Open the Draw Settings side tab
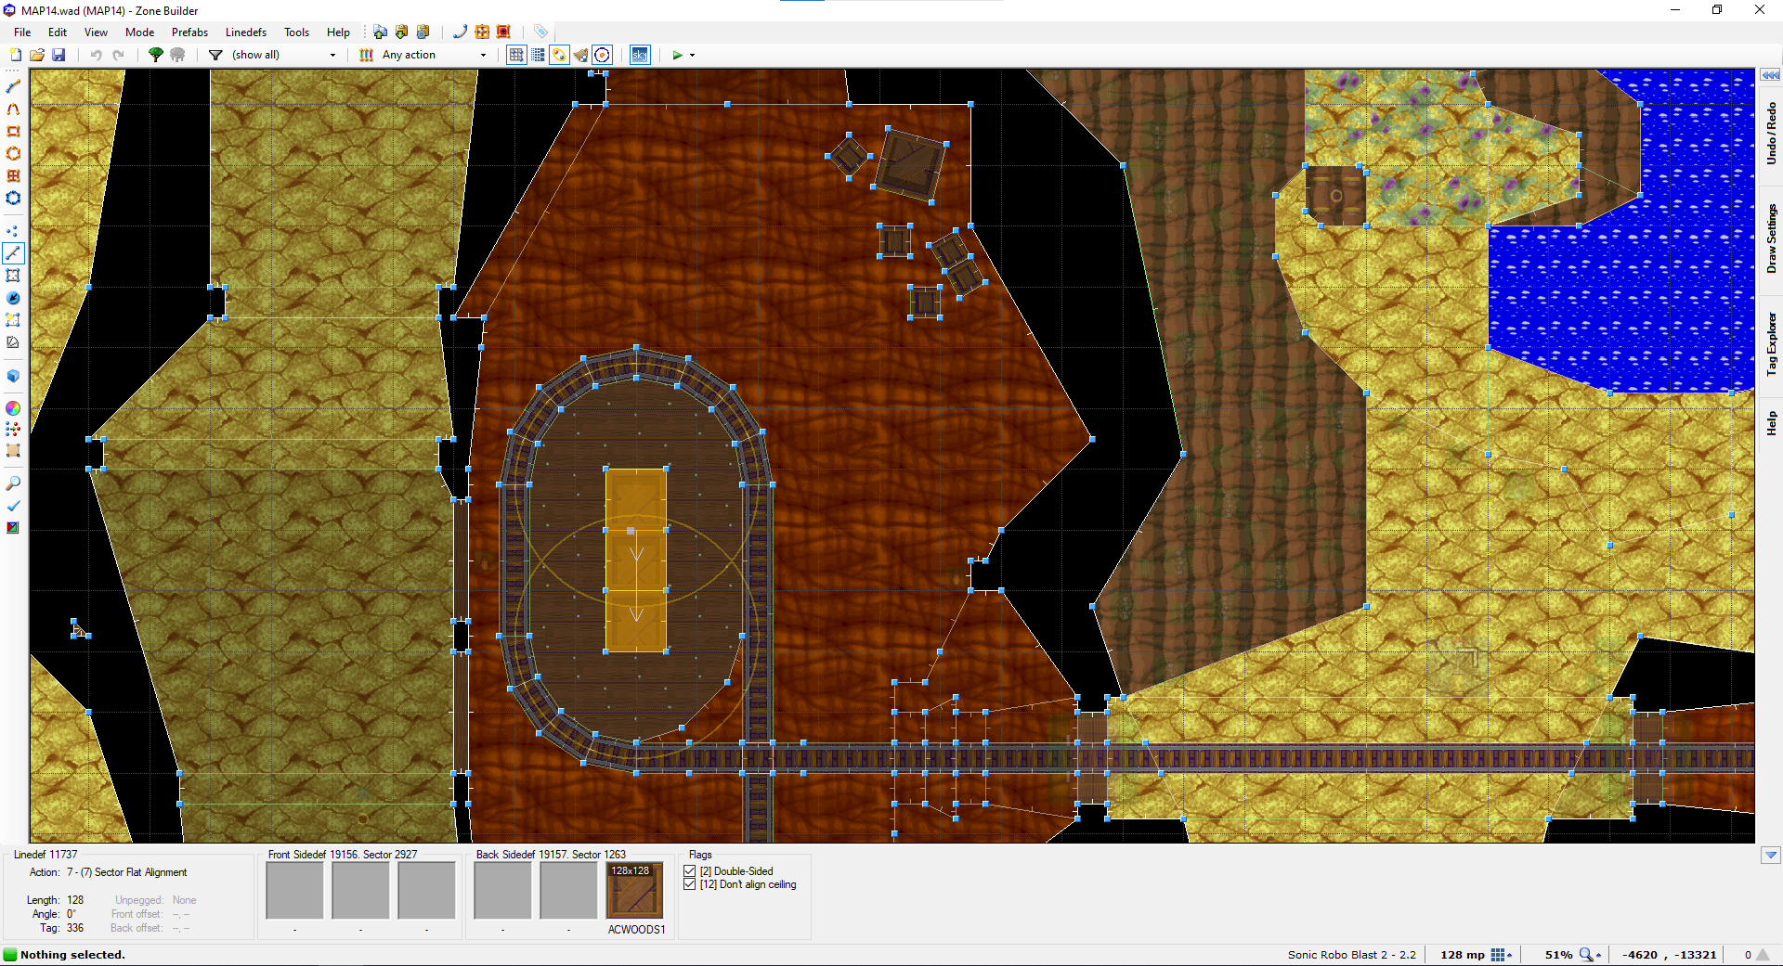 pyautogui.click(x=1771, y=238)
